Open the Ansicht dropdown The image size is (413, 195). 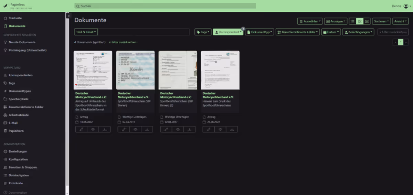pyautogui.click(x=401, y=21)
